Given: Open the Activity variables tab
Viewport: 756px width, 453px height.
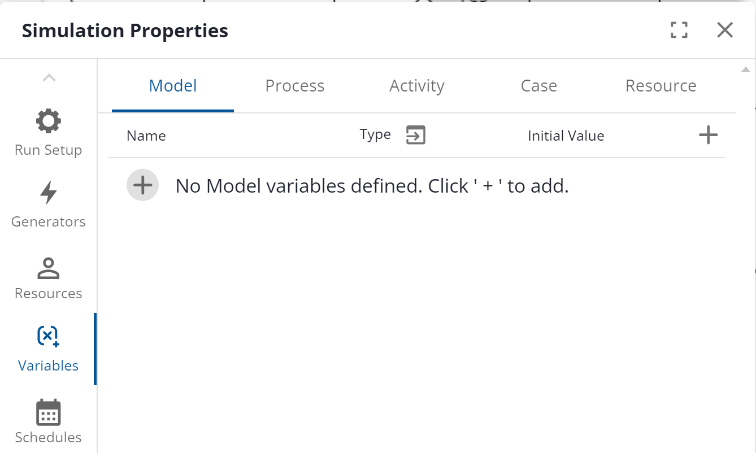Looking at the screenshot, I should [x=417, y=86].
